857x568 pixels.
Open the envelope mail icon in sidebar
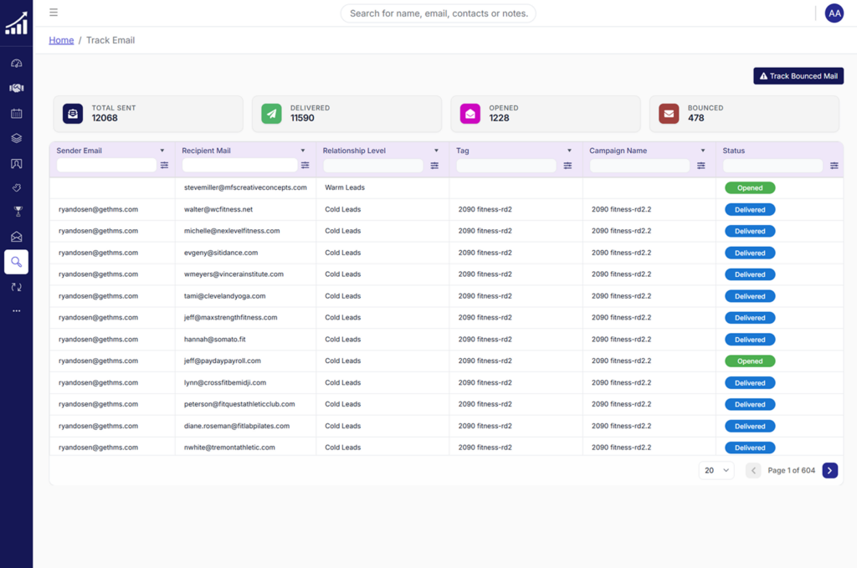(16, 237)
